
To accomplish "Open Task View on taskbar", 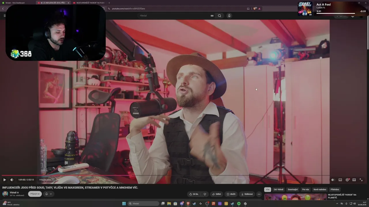I will (163, 204).
